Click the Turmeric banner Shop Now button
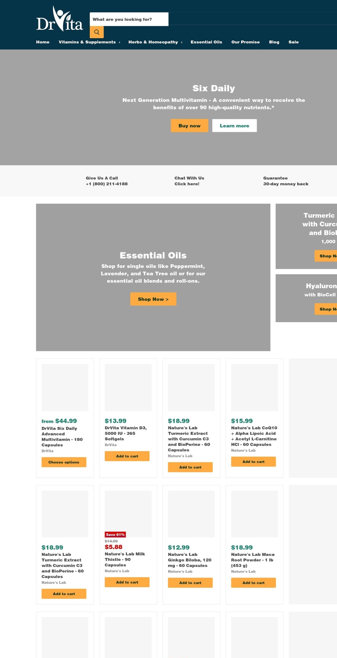 326,256
